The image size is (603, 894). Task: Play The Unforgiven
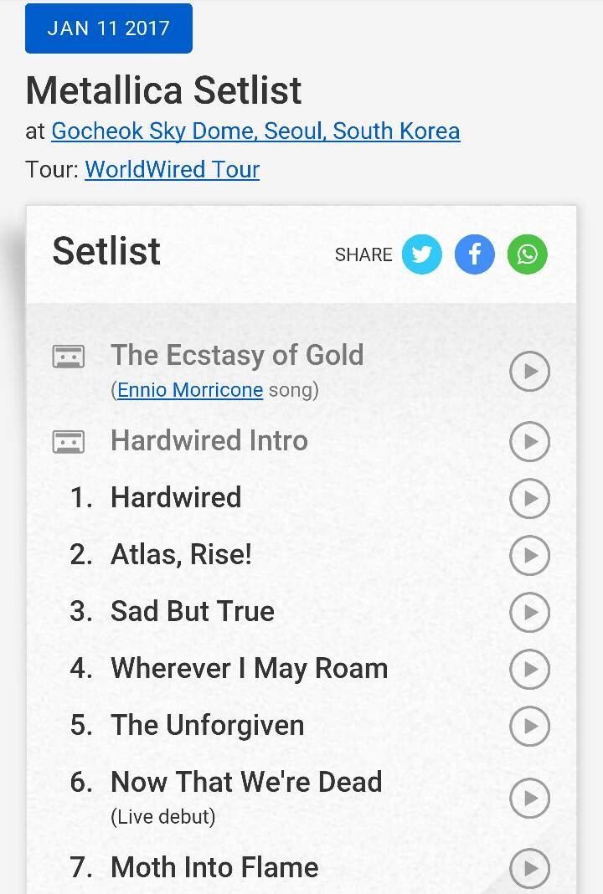click(530, 726)
